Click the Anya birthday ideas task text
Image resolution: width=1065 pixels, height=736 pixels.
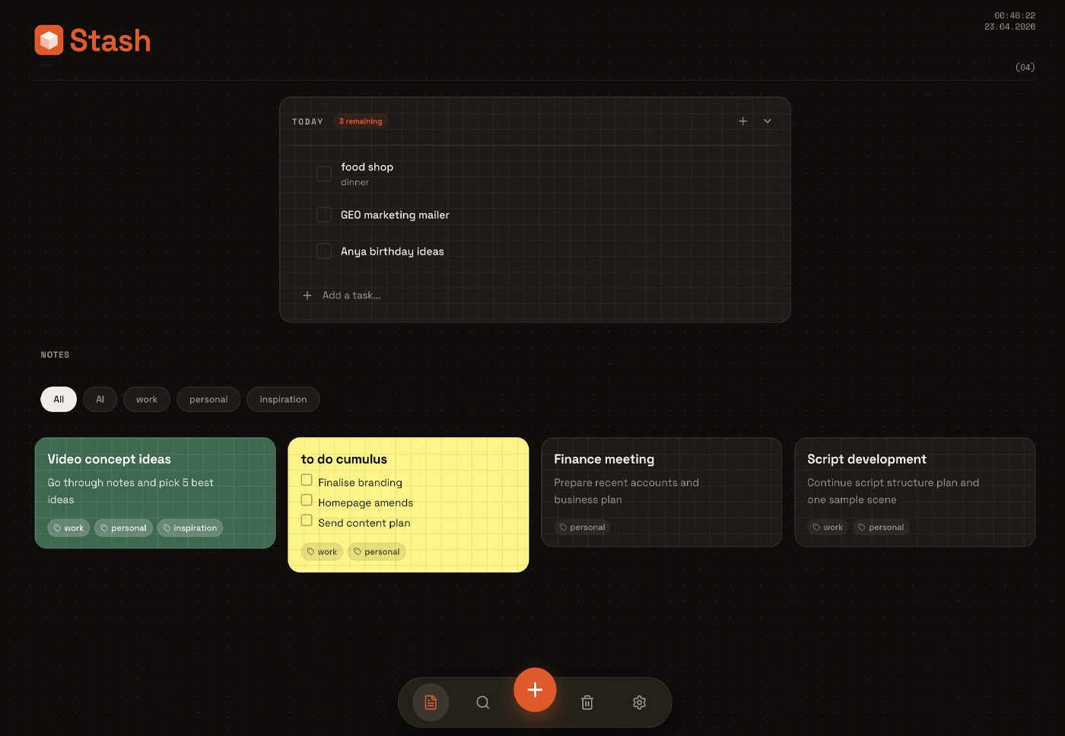pyautogui.click(x=392, y=251)
